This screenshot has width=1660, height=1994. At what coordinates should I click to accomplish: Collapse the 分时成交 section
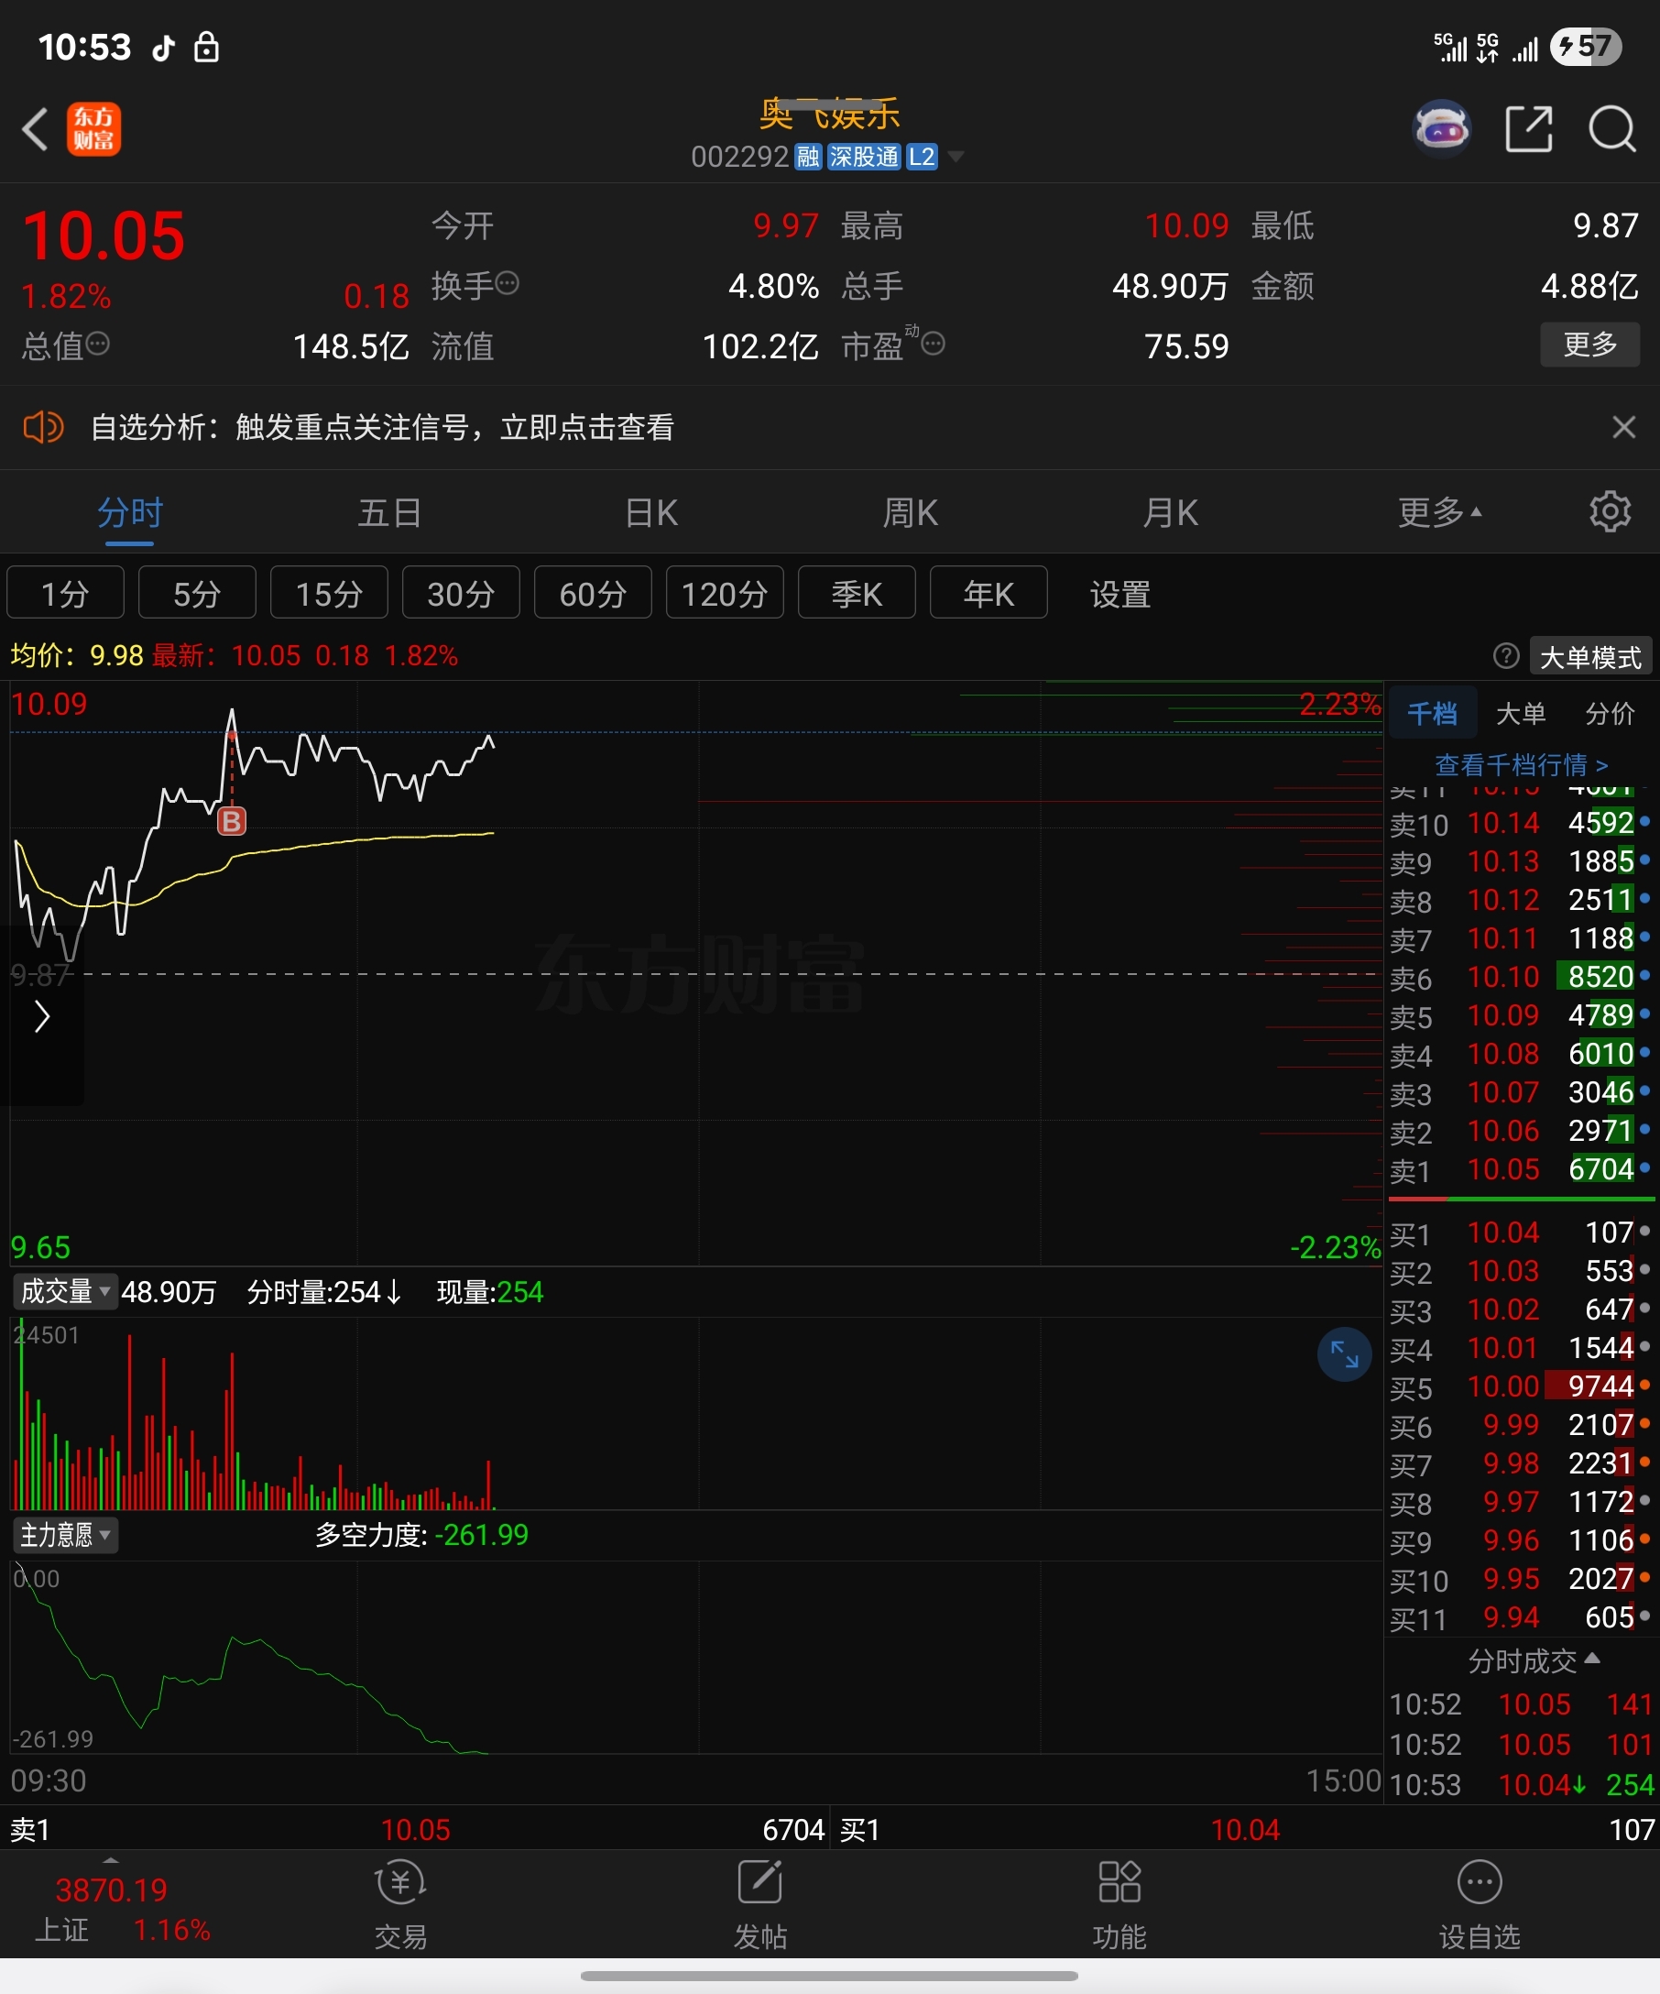1534,1660
